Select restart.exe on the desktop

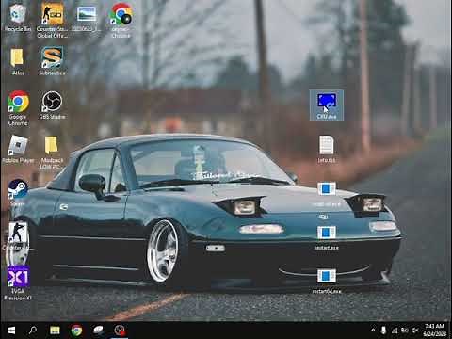coord(327,238)
